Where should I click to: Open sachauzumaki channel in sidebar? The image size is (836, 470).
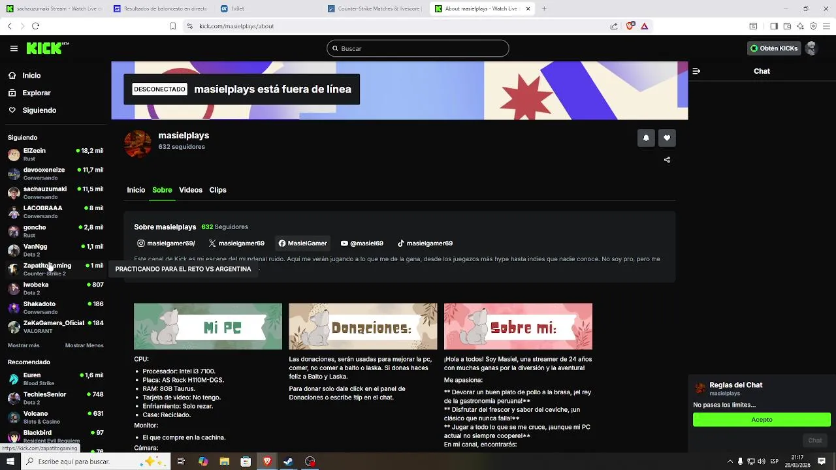tap(56, 193)
